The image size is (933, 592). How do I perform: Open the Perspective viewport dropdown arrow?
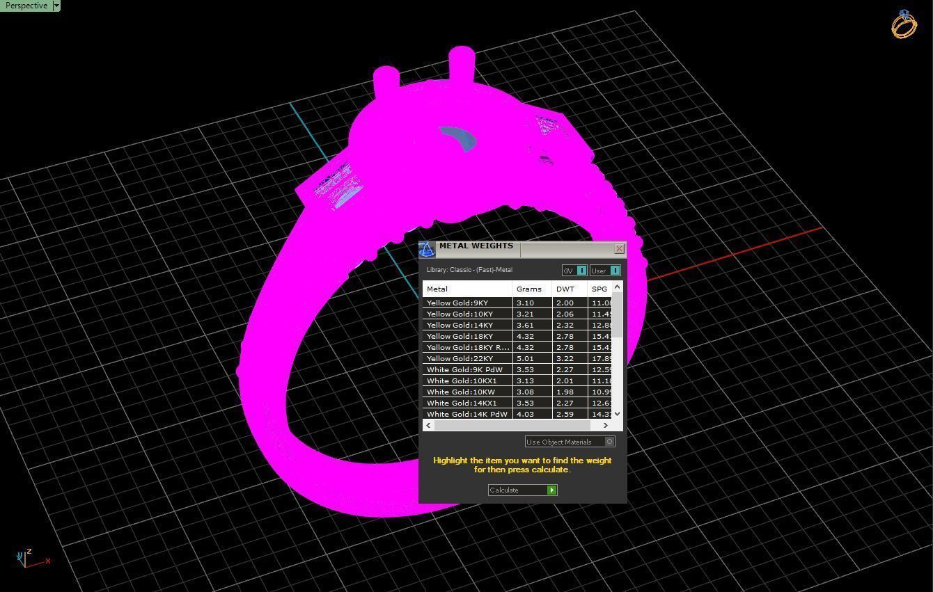coord(56,6)
